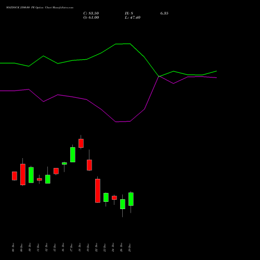
Task: Click the purple indicator line's flat trough
Action: tap(123, 122)
